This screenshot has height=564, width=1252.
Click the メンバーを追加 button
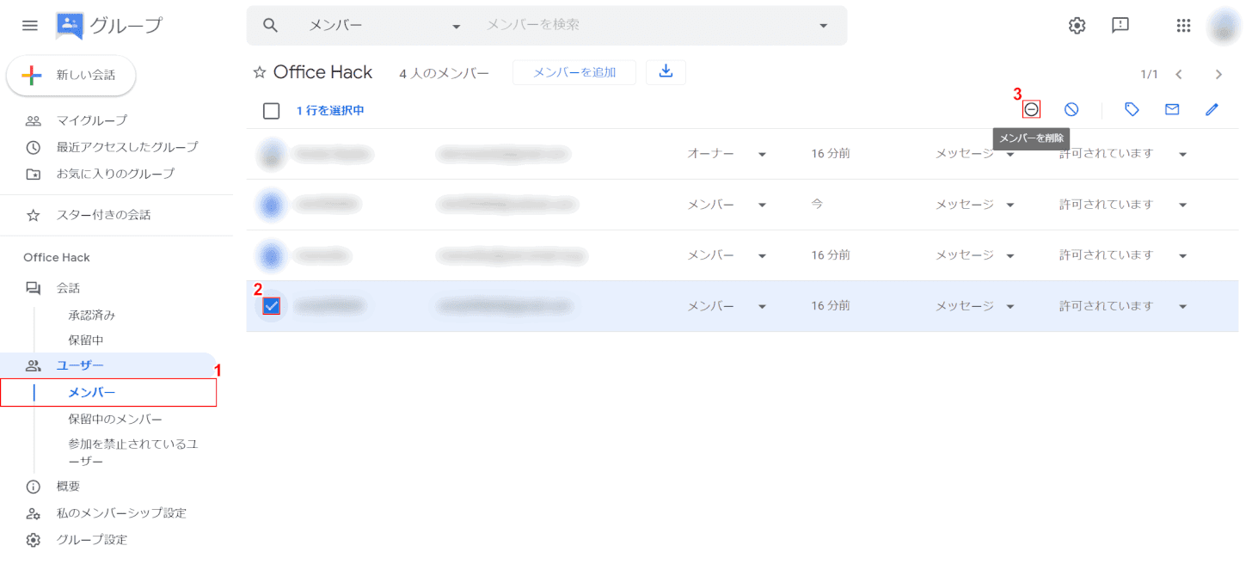pos(574,72)
